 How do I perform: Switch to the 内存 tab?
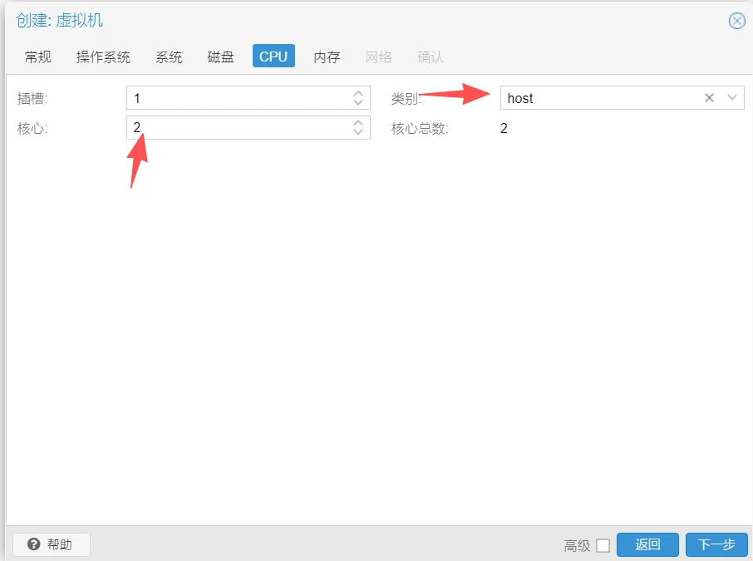click(327, 57)
